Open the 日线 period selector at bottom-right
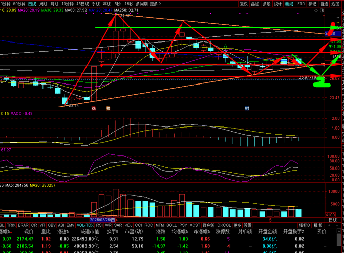 click(333, 220)
